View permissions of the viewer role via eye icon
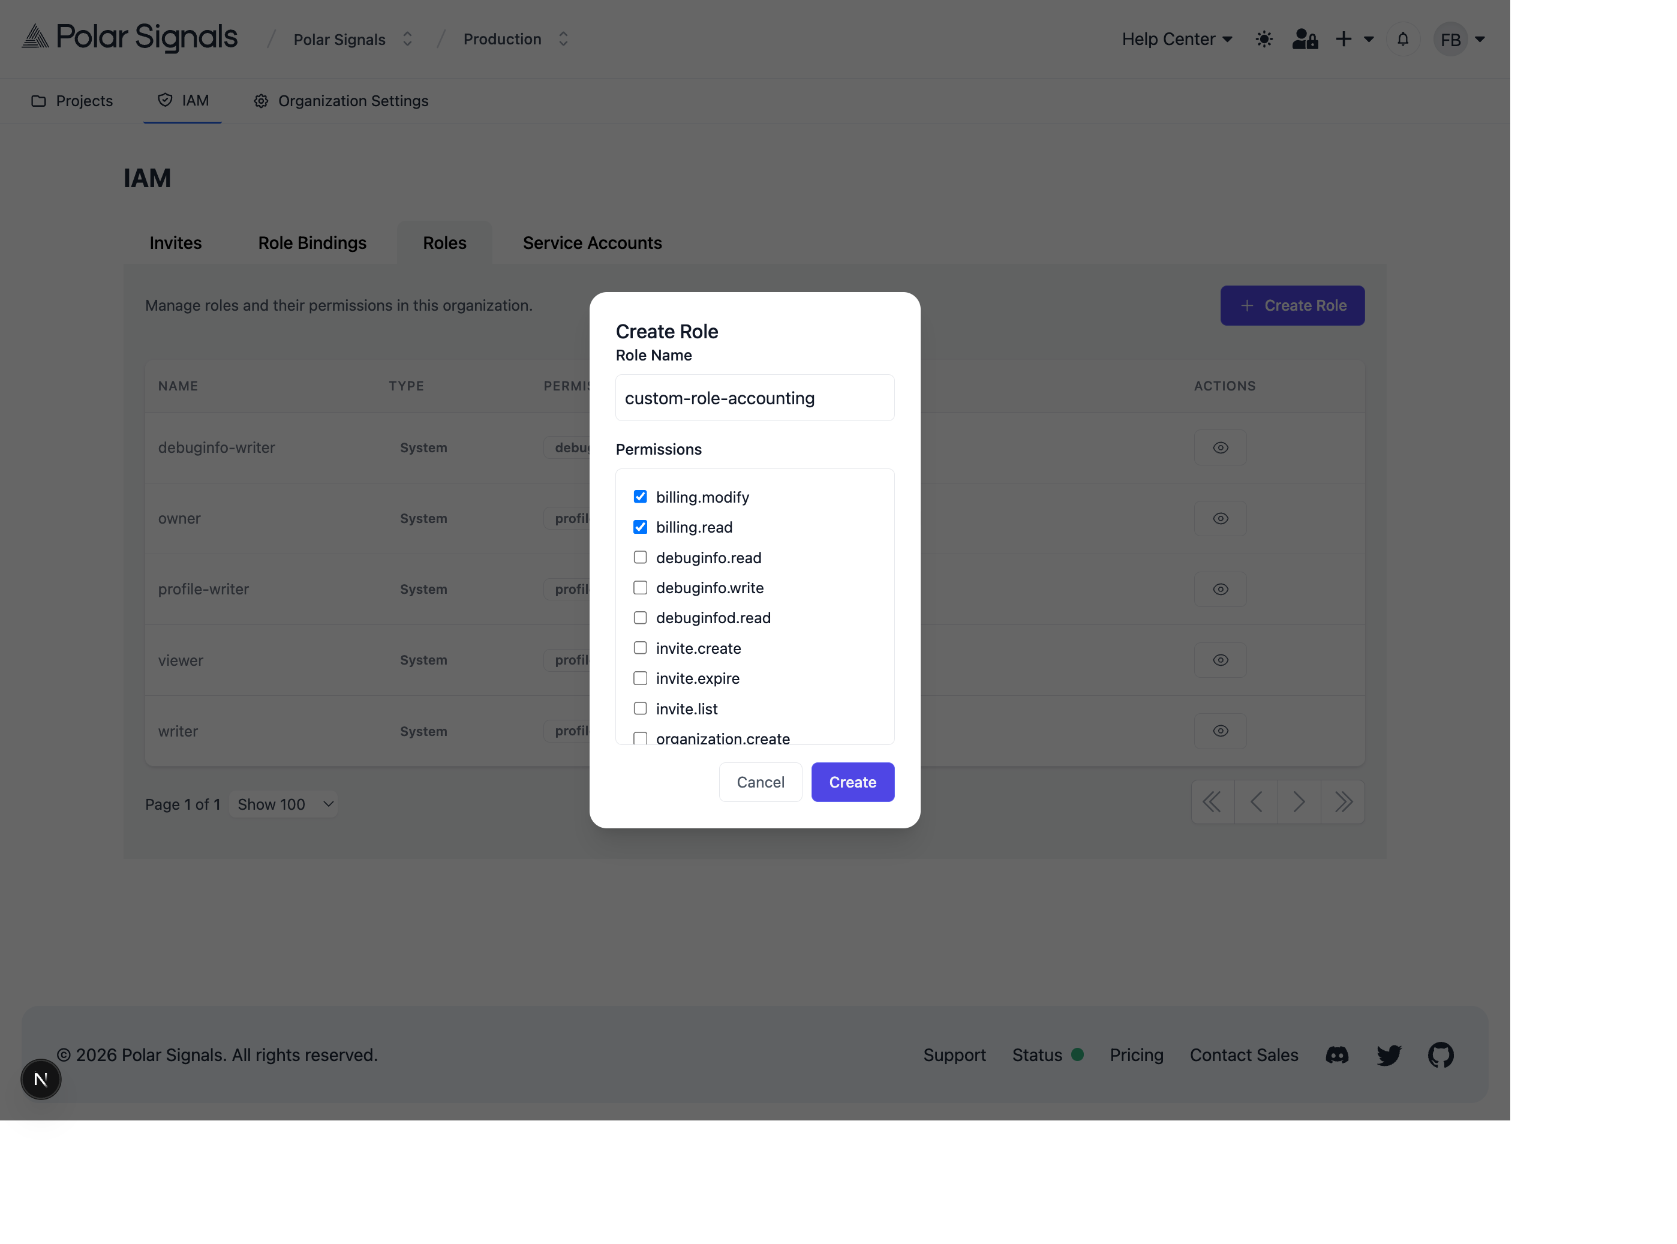The height and width of the screenshot is (1244, 1677). [1220, 660]
